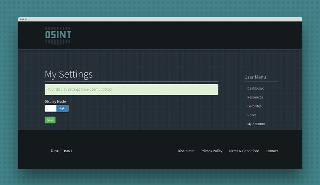
Task: Click the © 2017 OSINT footer text
Action: tap(61, 151)
